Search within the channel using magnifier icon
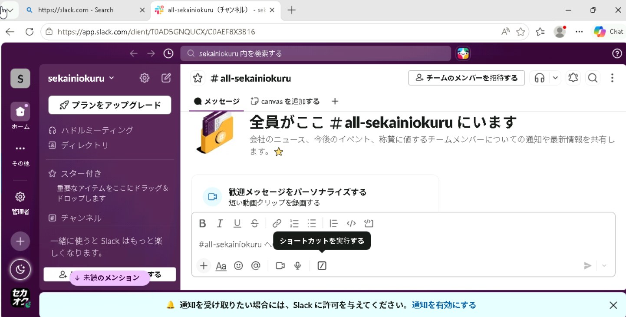 [593, 78]
